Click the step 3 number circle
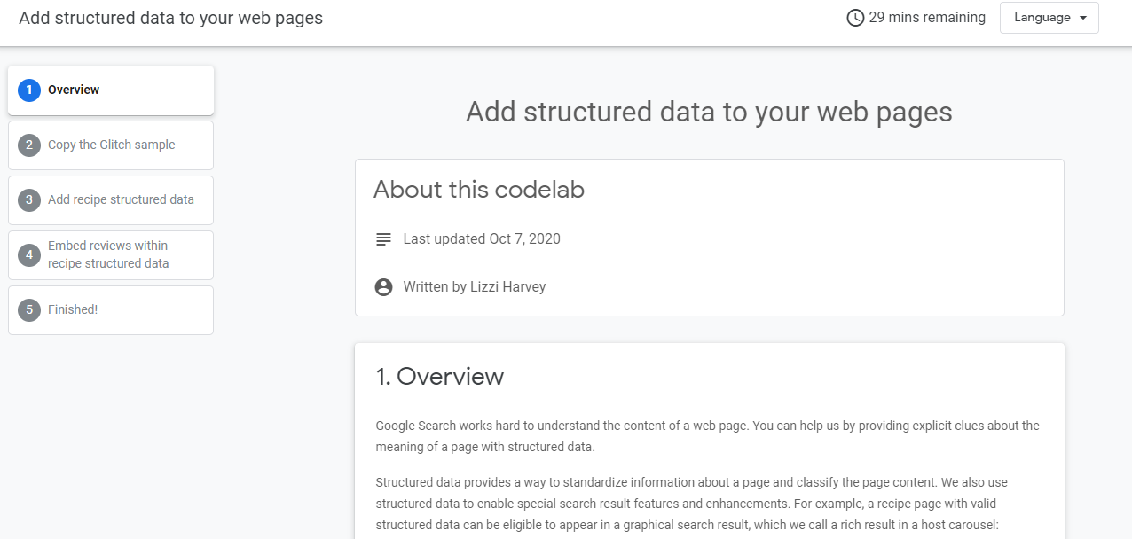Screen dimensions: 1132x539 pyautogui.click(x=29, y=199)
